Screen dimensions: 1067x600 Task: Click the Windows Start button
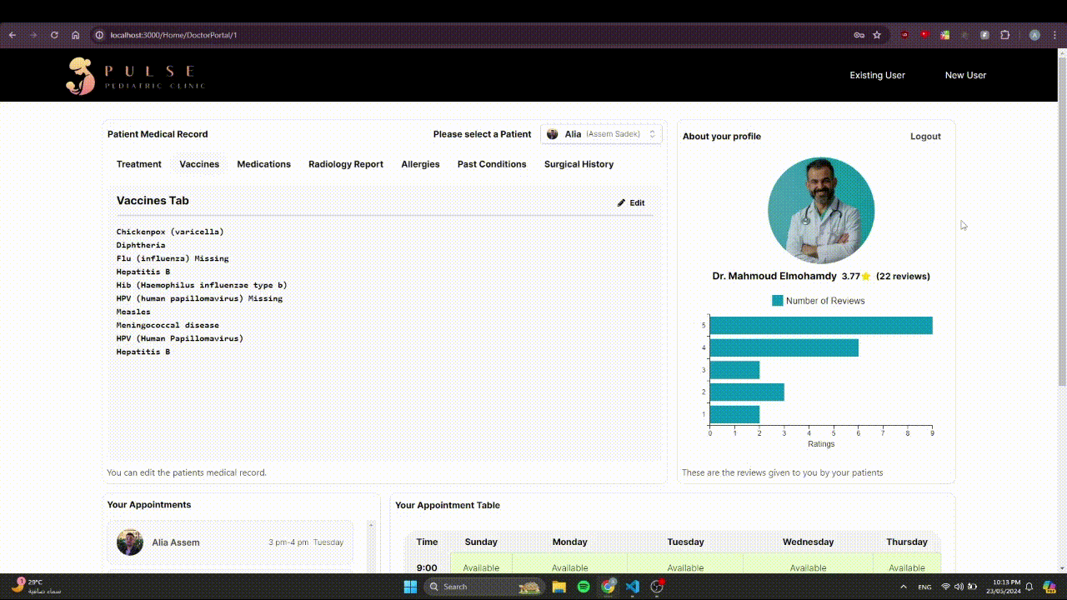(x=410, y=587)
